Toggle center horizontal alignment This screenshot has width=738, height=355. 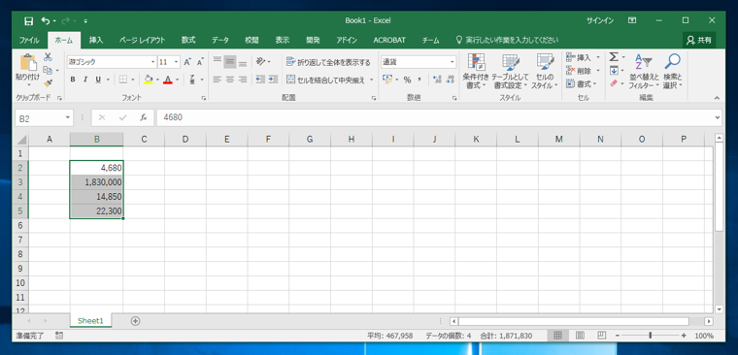coord(230,80)
